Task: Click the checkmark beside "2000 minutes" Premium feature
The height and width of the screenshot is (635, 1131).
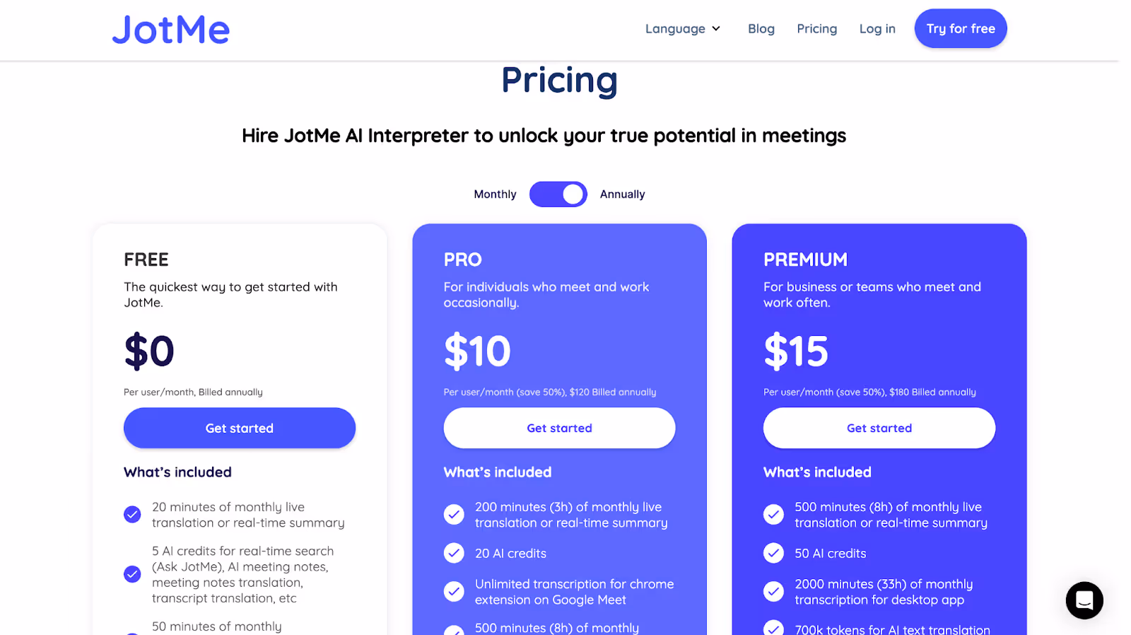Action: click(x=773, y=591)
